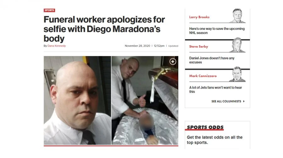Click the coffin photo with thumbs up
The image size is (283, 158).
point(145,100)
